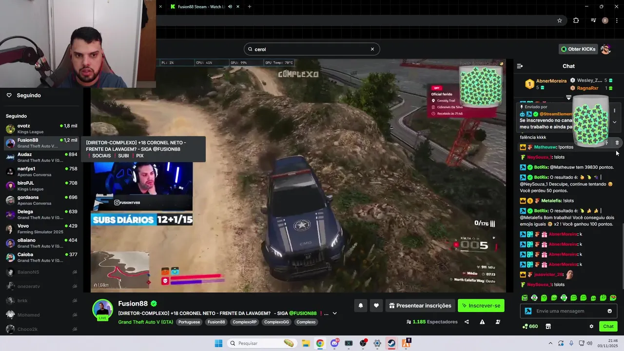This screenshot has width=624, height=351.
Task: Click Presentear inscrições gift button
Action: click(420, 306)
